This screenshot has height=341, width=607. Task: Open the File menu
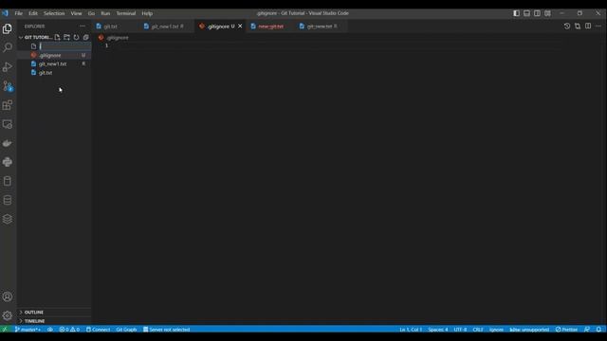(19, 13)
